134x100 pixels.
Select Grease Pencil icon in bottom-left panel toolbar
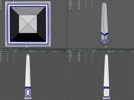pyautogui.click(x=12, y=51)
